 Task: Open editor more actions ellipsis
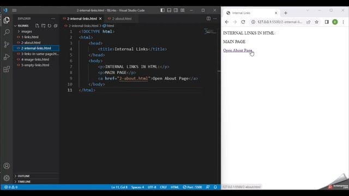coord(215,19)
